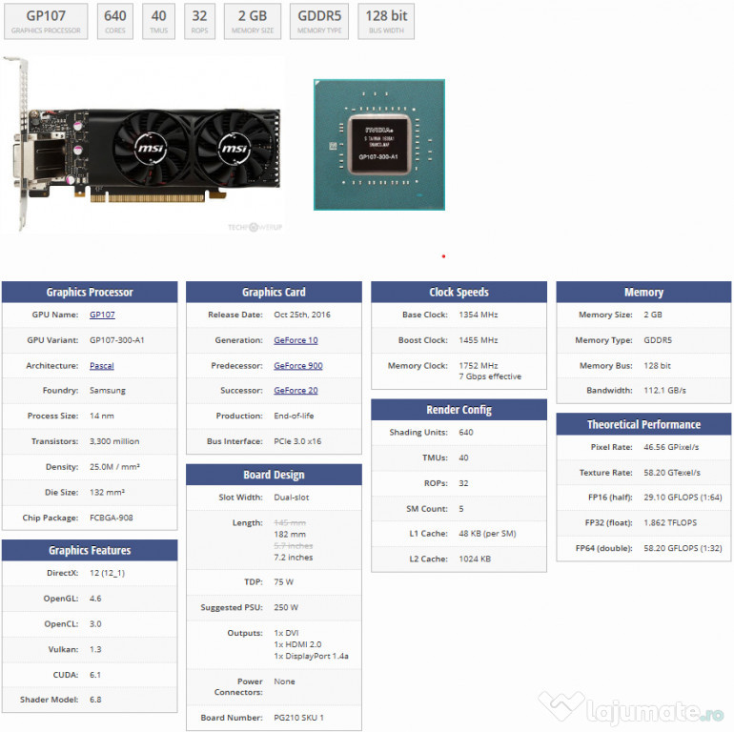Click the TechPowerUp watermark on card photo
Screen dimensions: 734x732
[252, 227]
